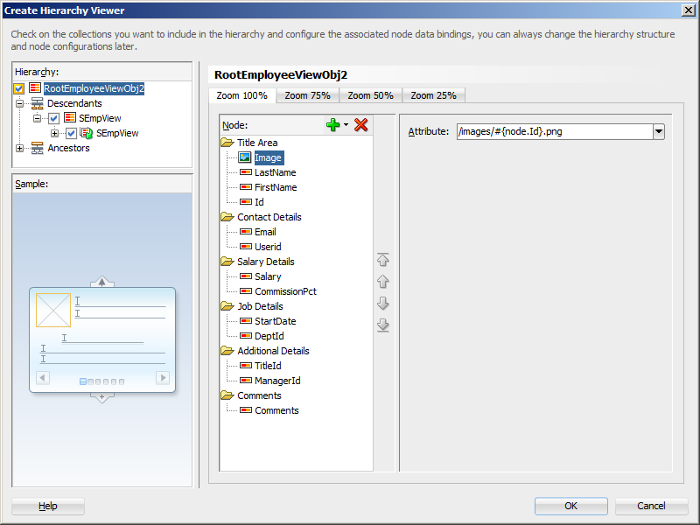The width and height of the screenshot is (700, 525).
Task: Toggle the first-level SEmpView checkbox
Action: (x=54, y=118)
